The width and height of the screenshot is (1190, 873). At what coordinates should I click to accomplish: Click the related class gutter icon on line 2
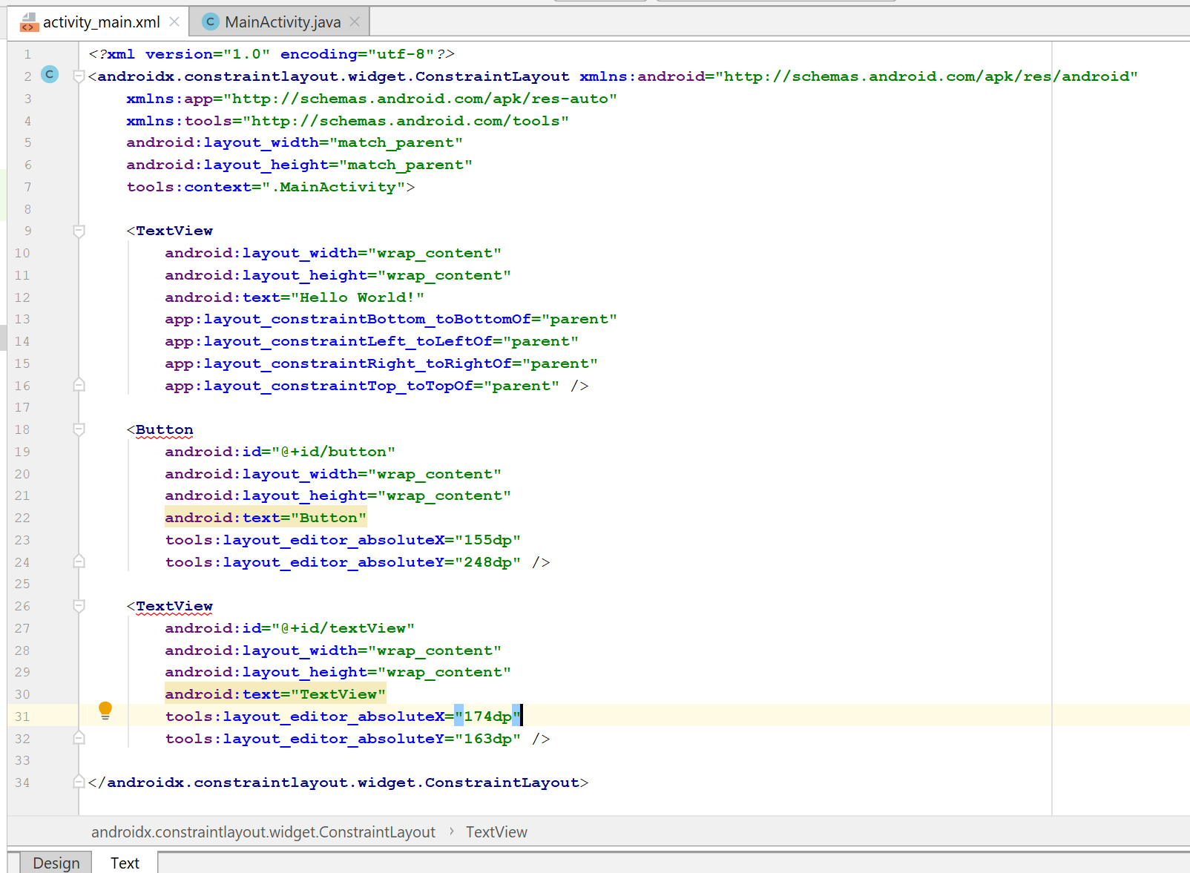tap(50, 74)
